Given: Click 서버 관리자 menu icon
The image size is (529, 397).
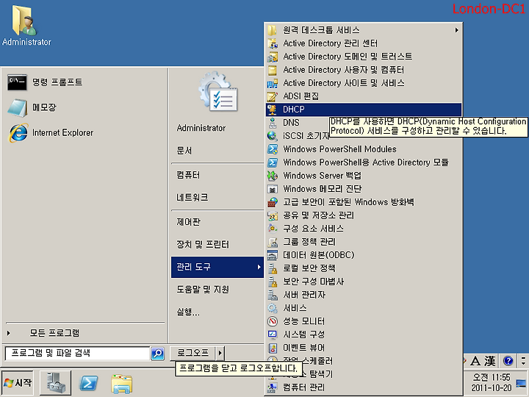Looking at the screenshot, I should tap(273, 295).
